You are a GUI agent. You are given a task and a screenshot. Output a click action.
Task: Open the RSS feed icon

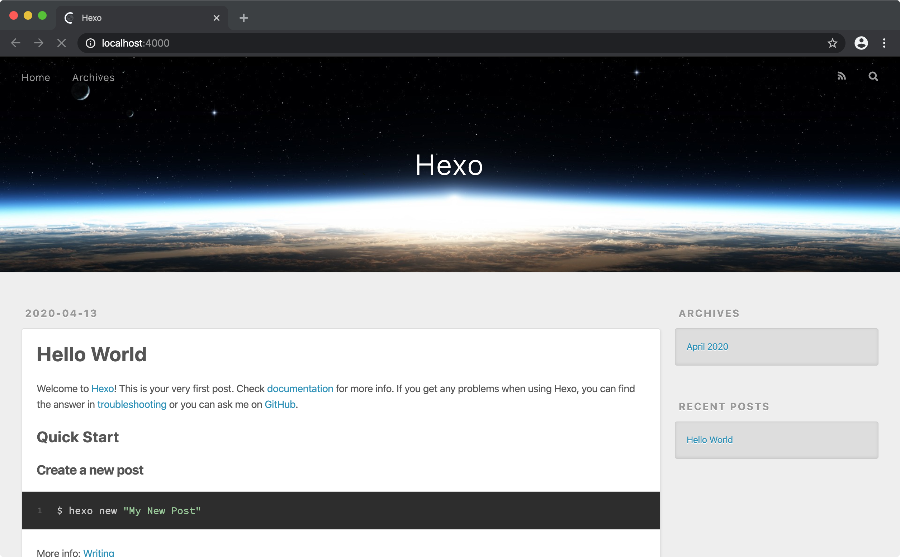pyautogui.click(x=842, y=76)
